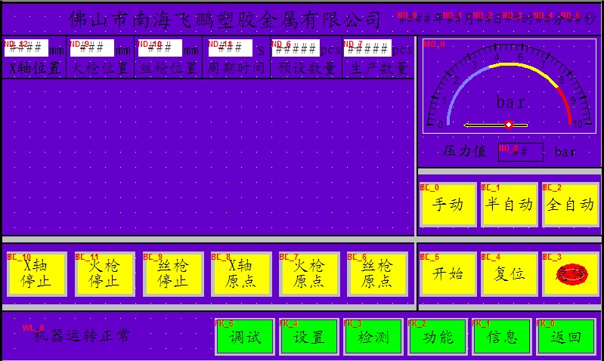This screenshot has height=361, width=604.
Task: Click the bar pressure gauge needle pivot
Action: coord(509,124)
